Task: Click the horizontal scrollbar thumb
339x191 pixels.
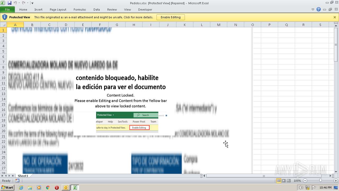Action: point(264,176)
